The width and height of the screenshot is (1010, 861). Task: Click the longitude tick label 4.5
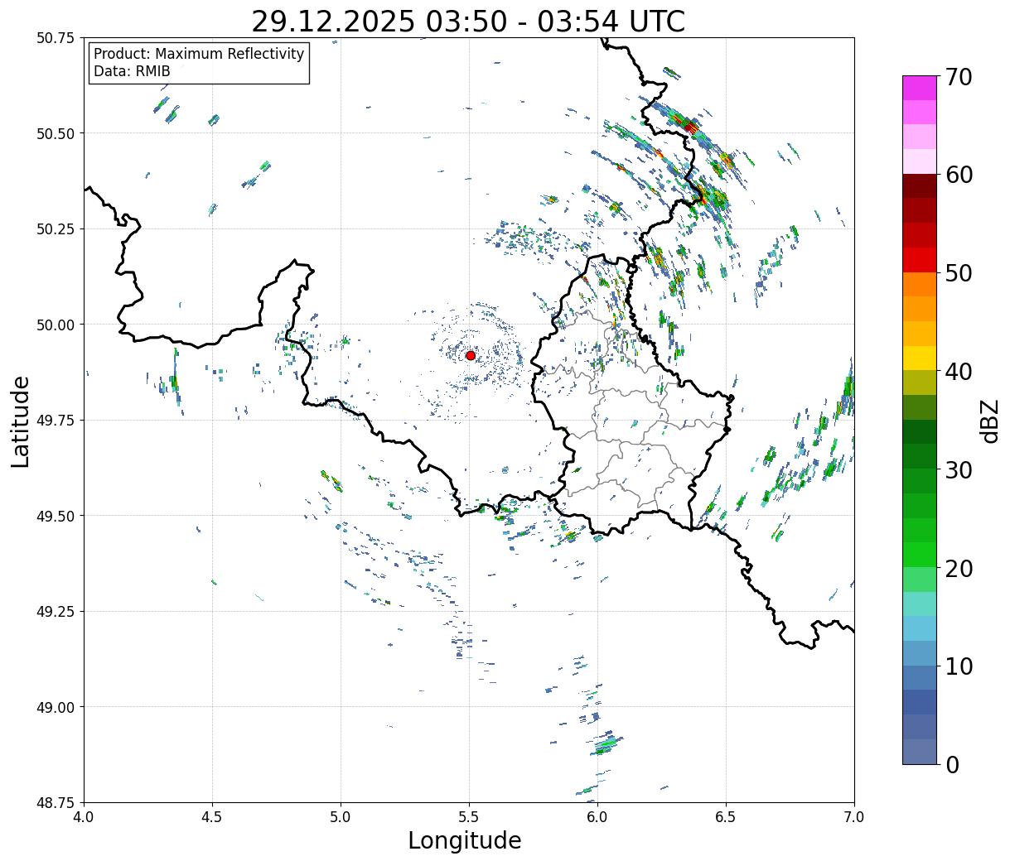[212, 817]
